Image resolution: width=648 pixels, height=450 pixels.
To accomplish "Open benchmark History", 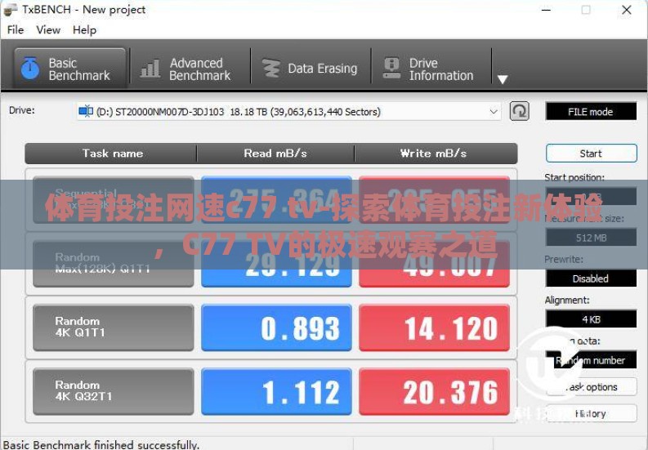I will pos(591,413).
